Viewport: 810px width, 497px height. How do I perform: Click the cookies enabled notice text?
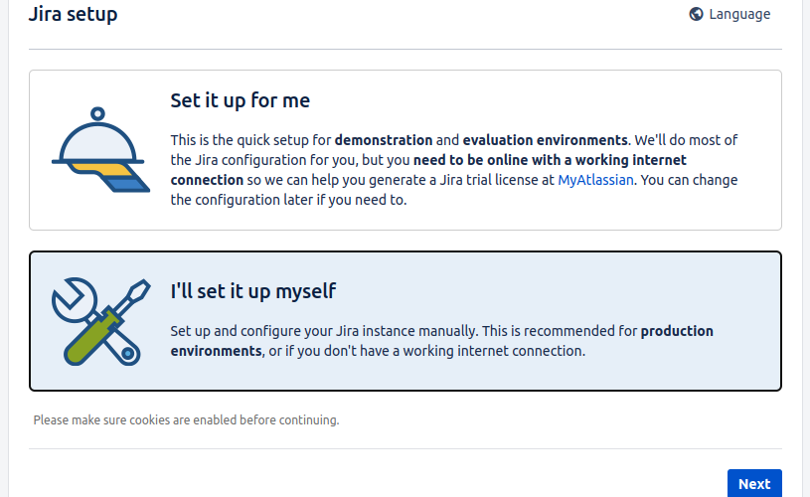point(187,420)
